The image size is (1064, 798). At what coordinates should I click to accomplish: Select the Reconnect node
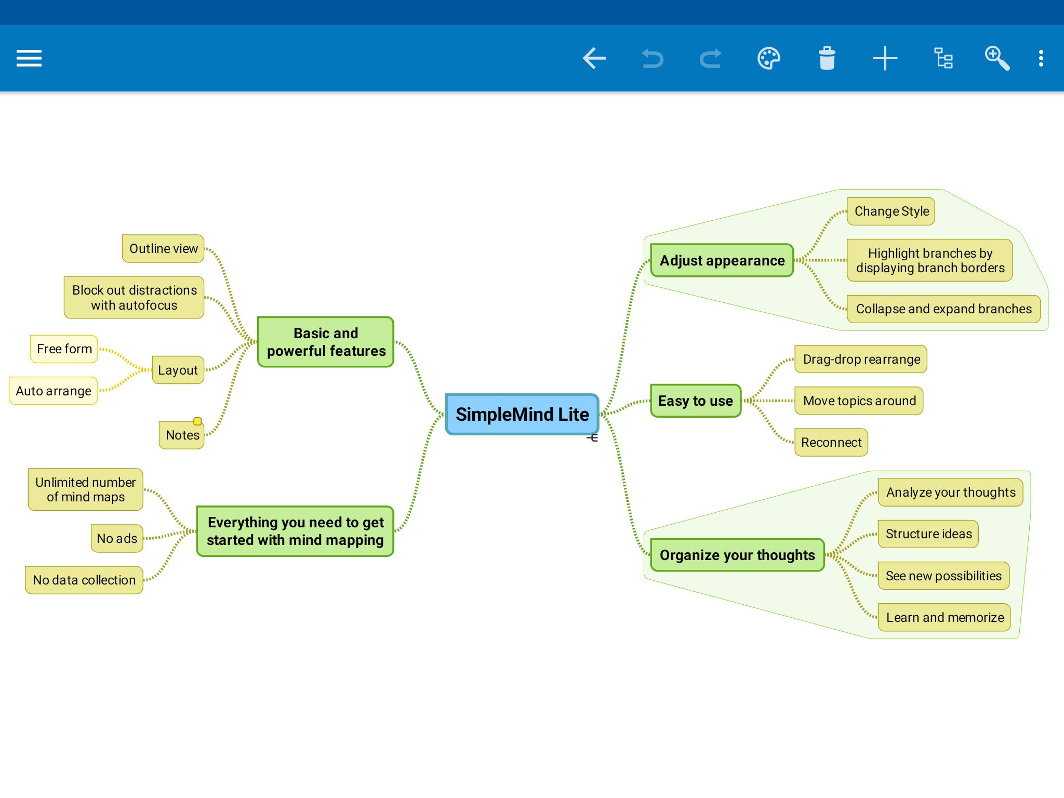point(831,442)
